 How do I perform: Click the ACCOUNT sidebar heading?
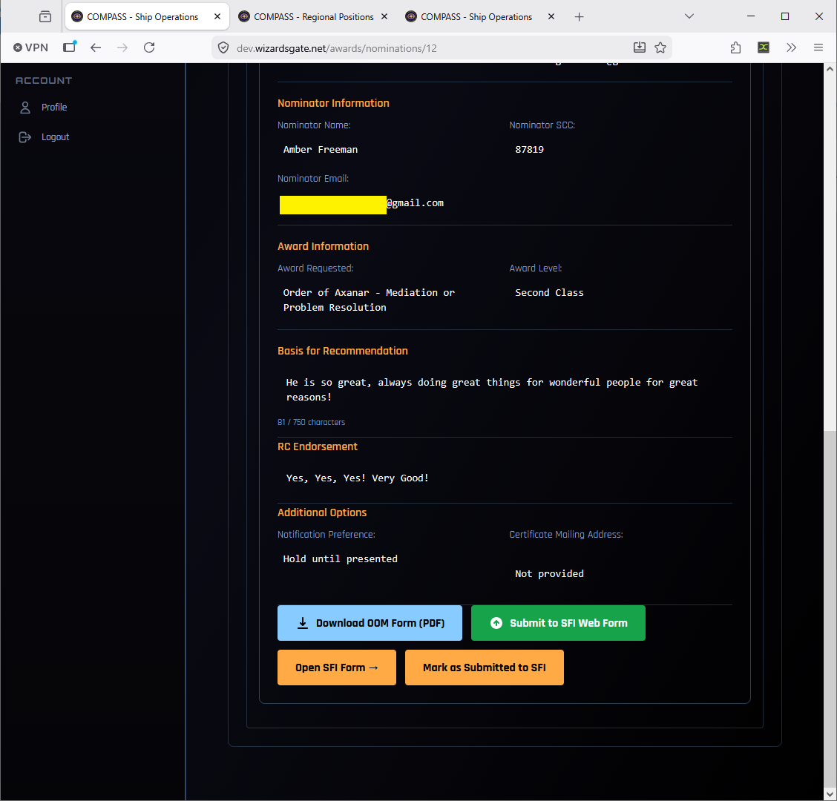click(44, 81)
